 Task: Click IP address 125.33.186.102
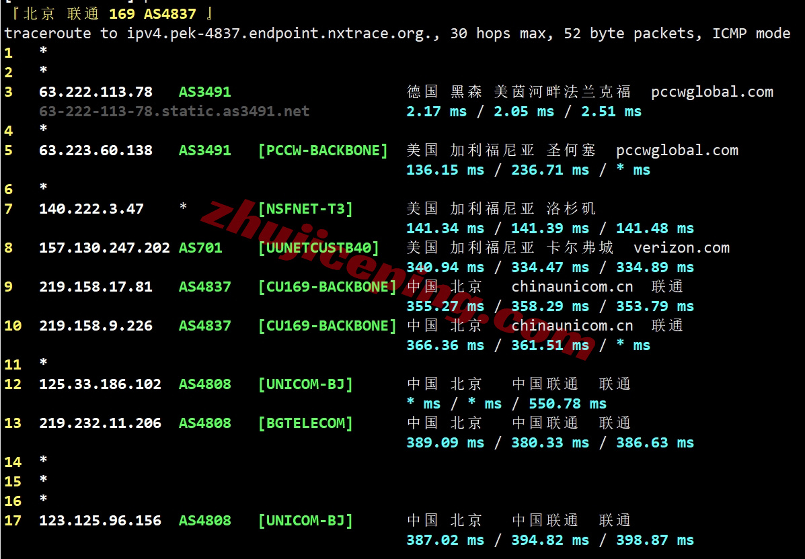point(100,384)
